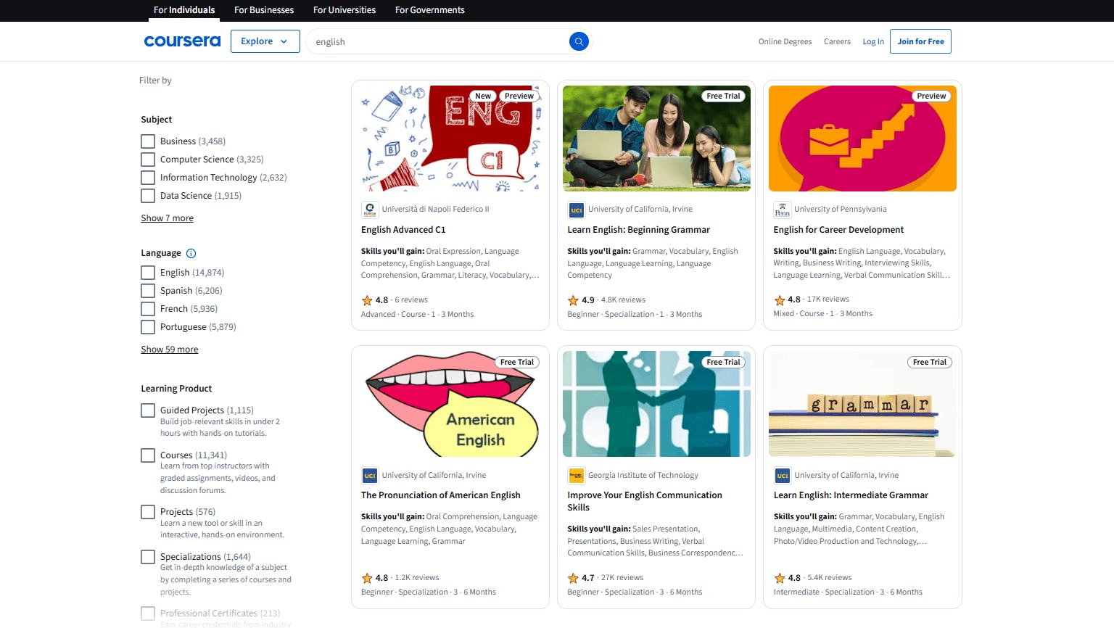Enable the Specializations learning product filter
Screen dimensions: 1114x628
[x=147, y=556]
